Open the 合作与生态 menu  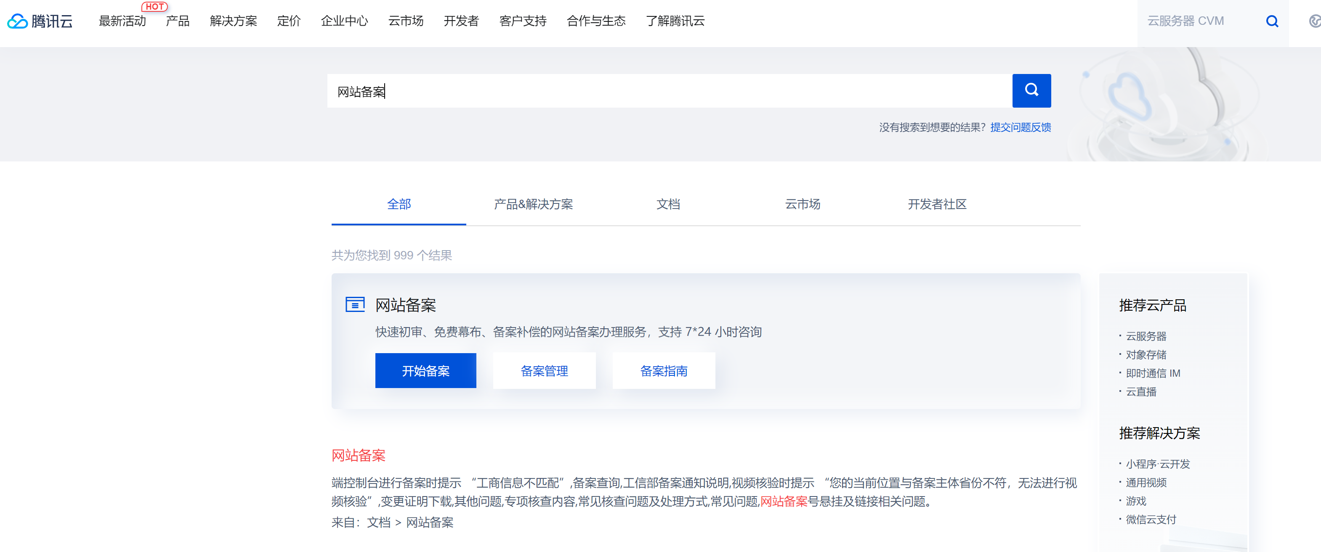(596, 21)
